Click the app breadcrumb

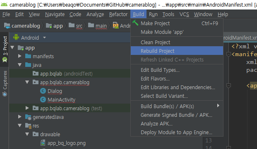[54, 26]
